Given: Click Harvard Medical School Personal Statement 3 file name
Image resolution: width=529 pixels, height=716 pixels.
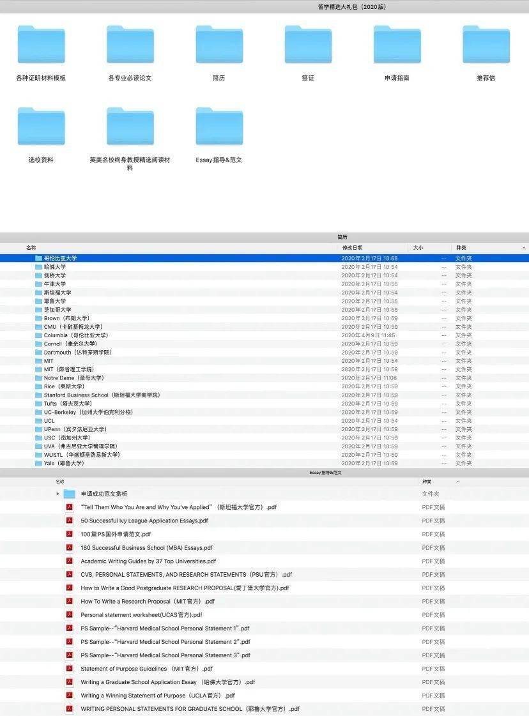Looking at the screenshot, I should coord(166,655).
